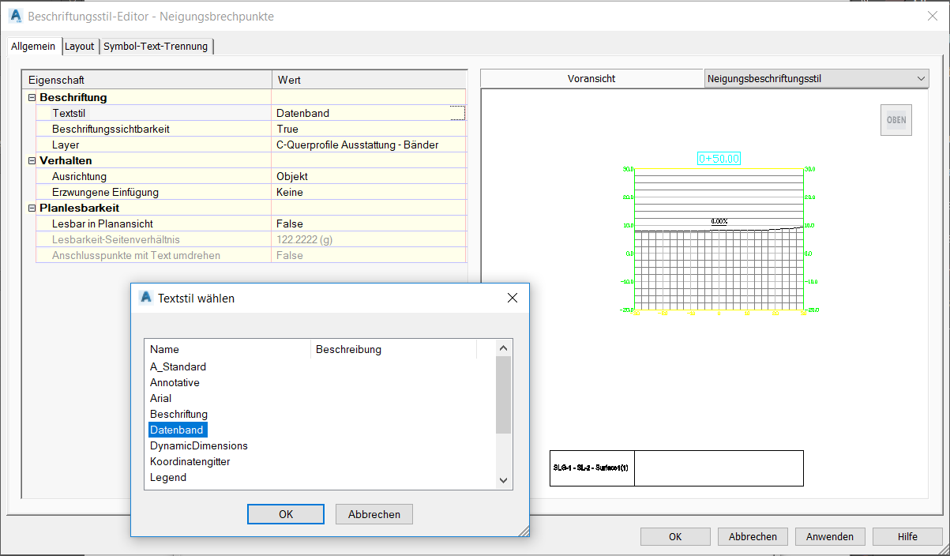This screenshot has width=950, height=556.
Task: Click the Lesbar in Planansicht value False
Action: 290,224
